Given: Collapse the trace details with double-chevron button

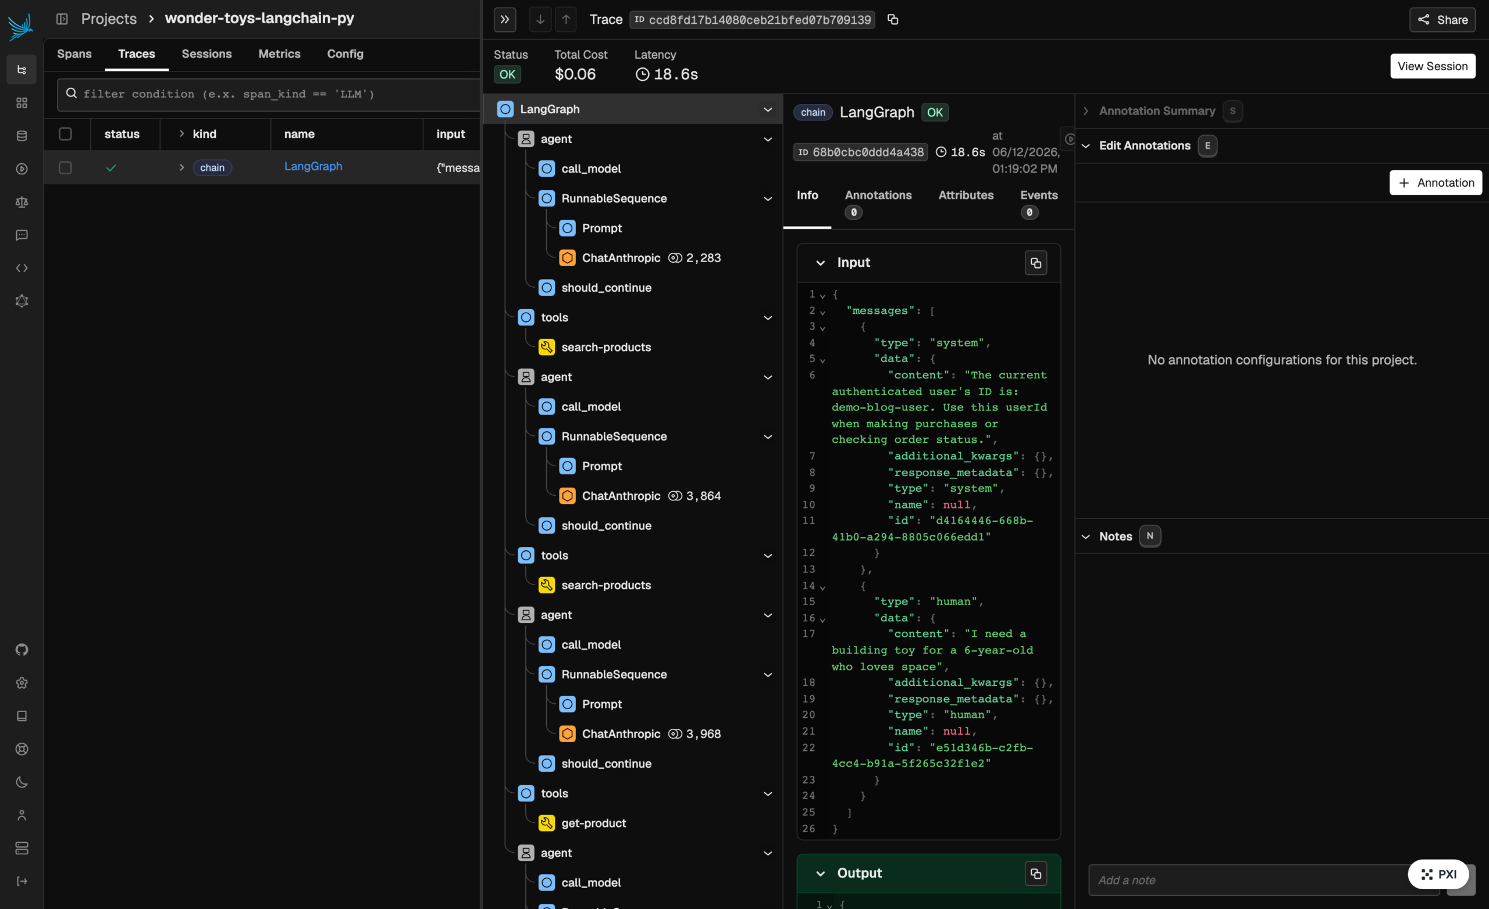Looking at the screenshot, I should [505, 19].
